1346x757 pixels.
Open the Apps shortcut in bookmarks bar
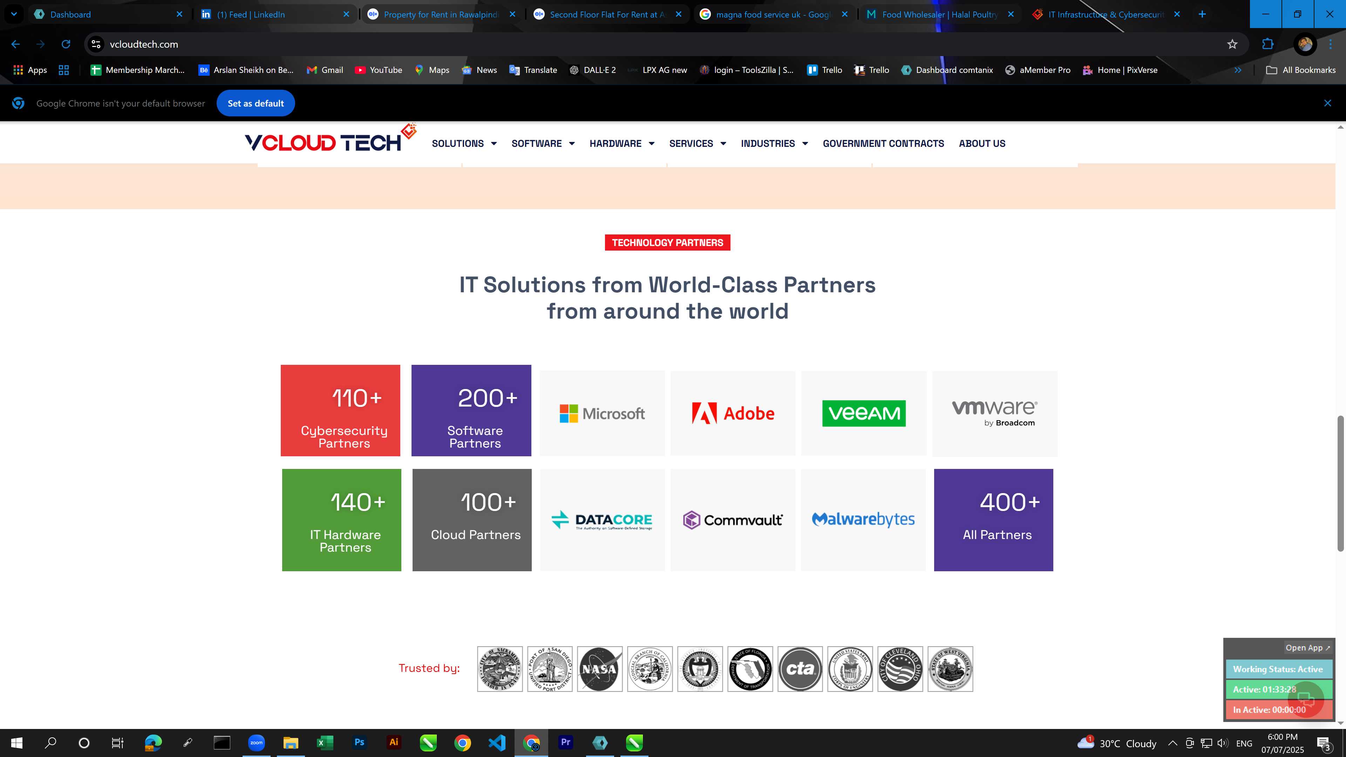(x=30, y=70)
